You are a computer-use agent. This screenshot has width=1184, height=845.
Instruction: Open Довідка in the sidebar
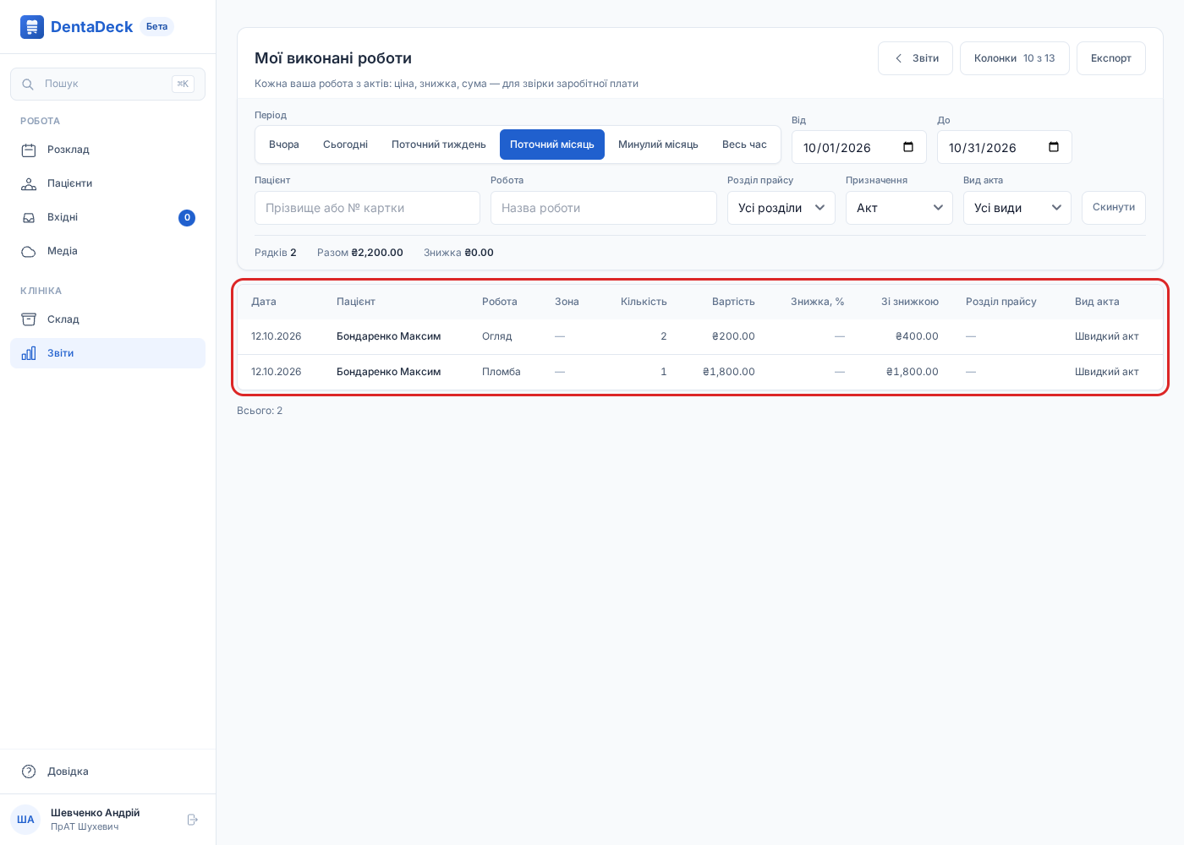(x=107, y=771)
